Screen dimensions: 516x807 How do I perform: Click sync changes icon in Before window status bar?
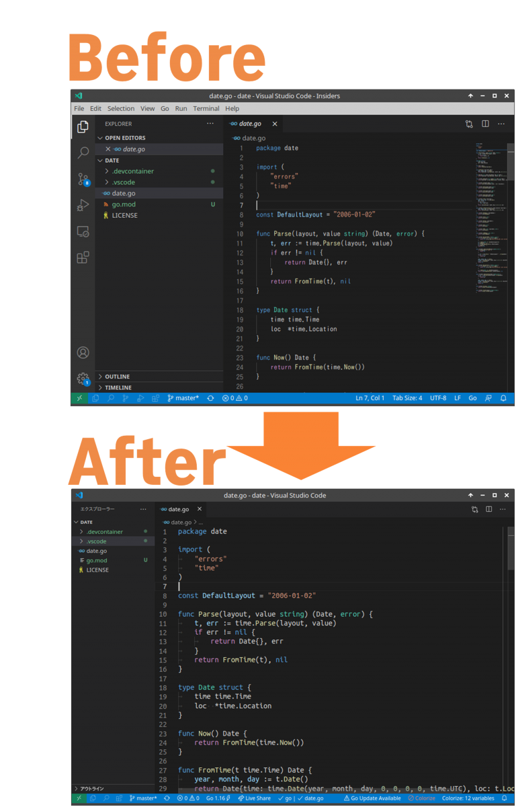click(210, 398)
